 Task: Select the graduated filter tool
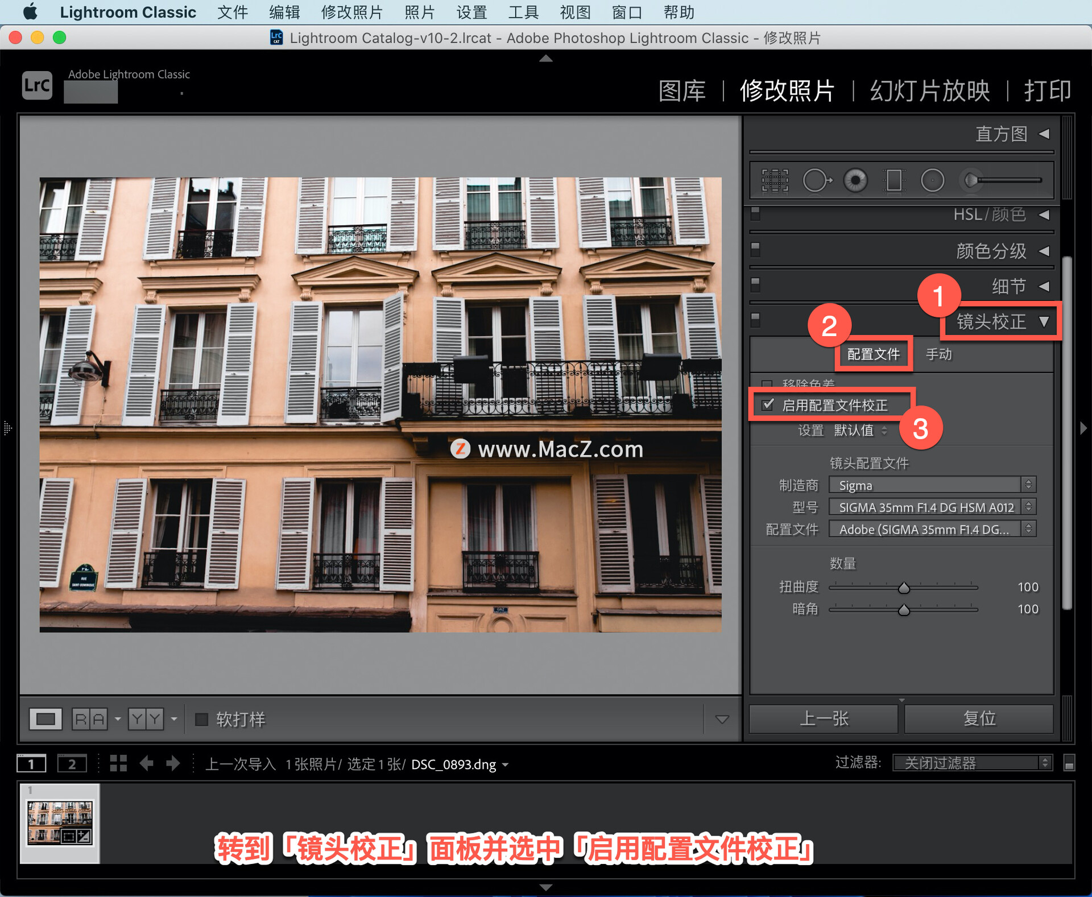[x=894, y=180]
